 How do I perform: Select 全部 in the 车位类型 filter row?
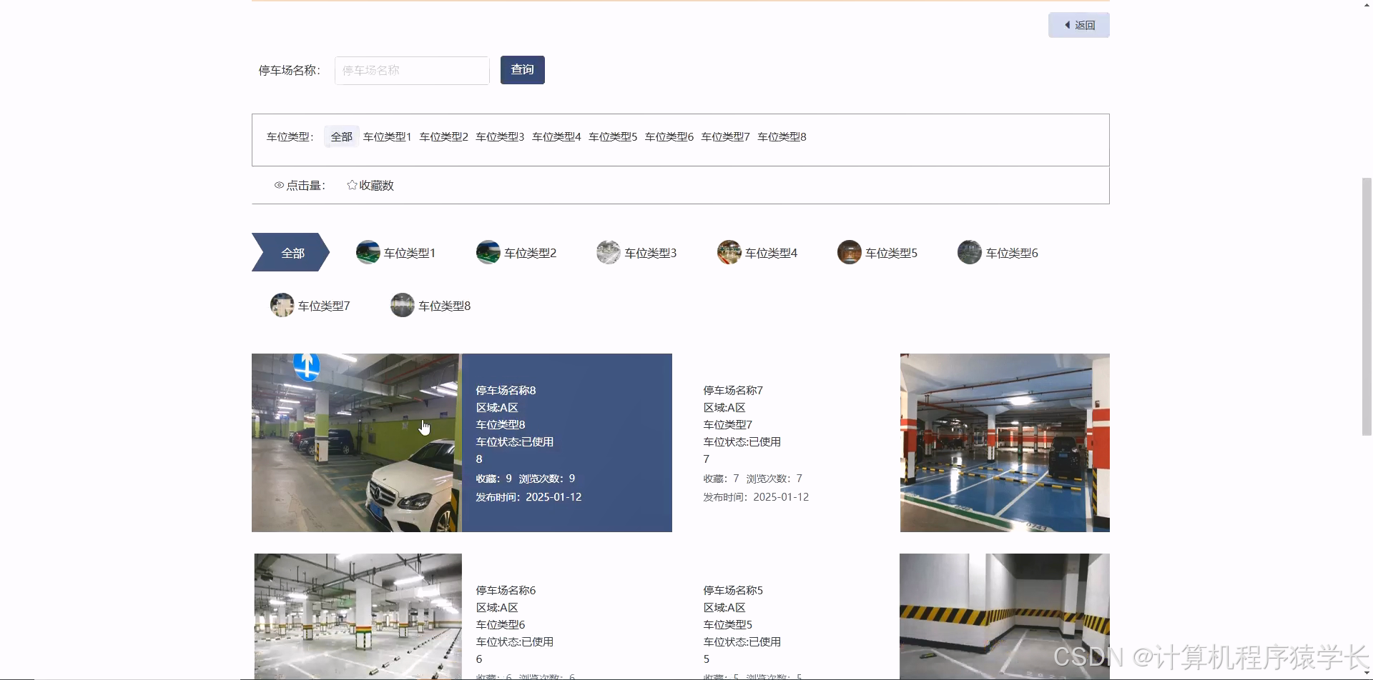click(x=341, y=136)
